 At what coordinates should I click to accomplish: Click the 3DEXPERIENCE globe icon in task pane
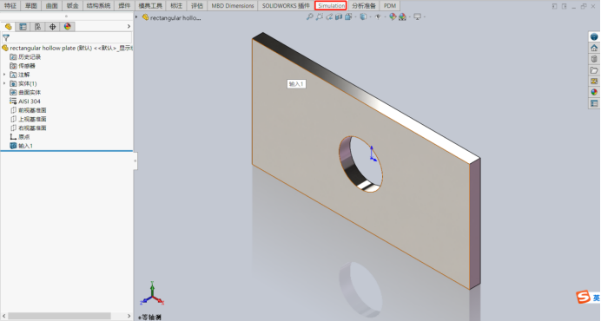click(x=594, y=36)
